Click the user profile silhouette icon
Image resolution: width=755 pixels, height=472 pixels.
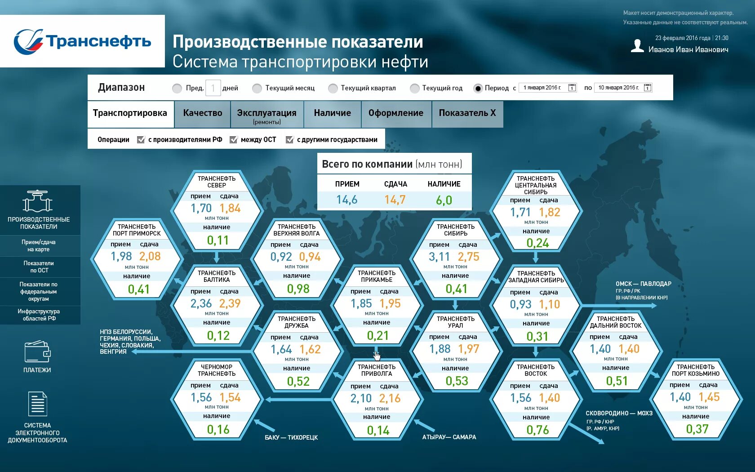[637, 46]
